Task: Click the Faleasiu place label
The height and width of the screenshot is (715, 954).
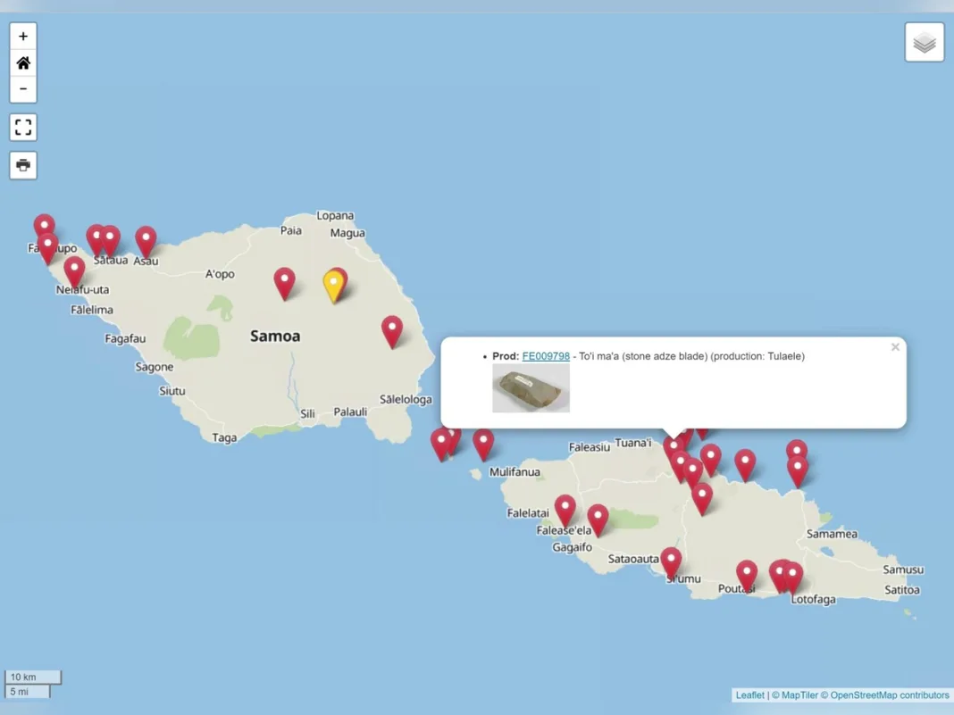Action: point(589,447)
